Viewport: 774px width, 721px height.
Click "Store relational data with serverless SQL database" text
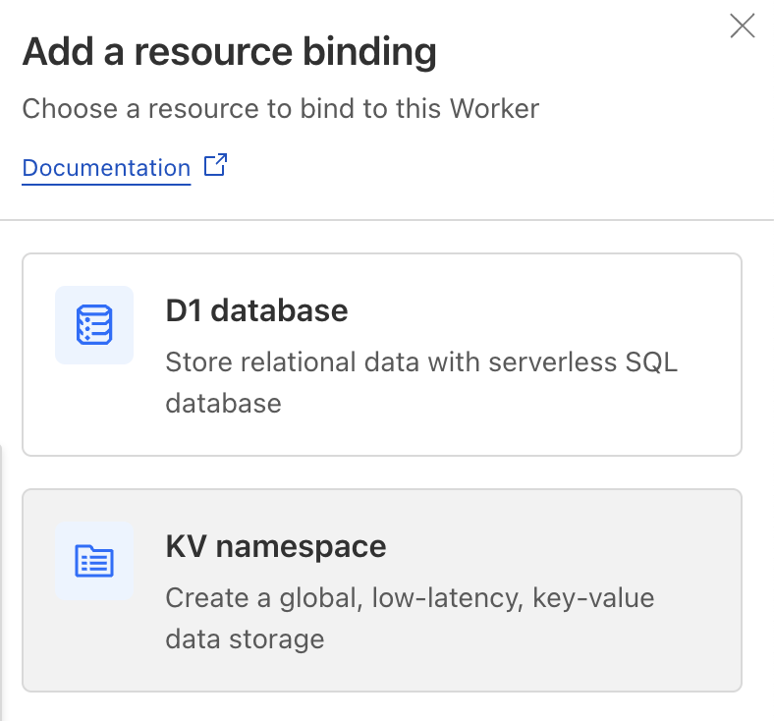click(x=421, y=382)
